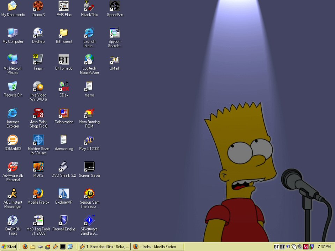Launch SiSoftware Sandra shortcut
335x251 pixels.
(89, 225)
